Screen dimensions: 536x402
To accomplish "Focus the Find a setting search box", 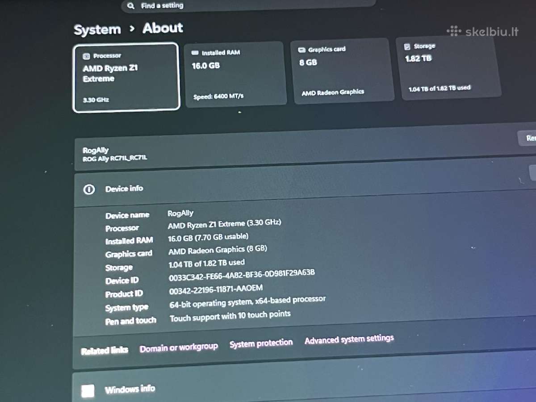I will pos(248,5).
